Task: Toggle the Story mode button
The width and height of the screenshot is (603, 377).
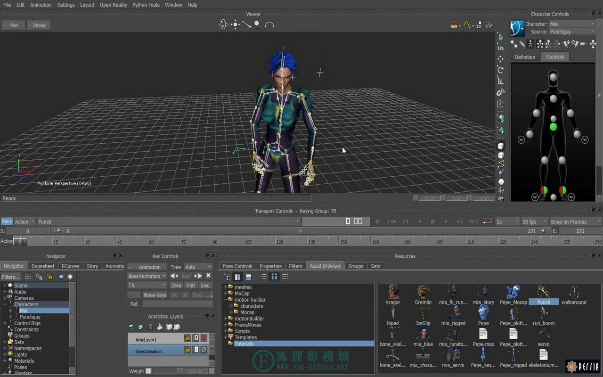Action: pos(7,221)
